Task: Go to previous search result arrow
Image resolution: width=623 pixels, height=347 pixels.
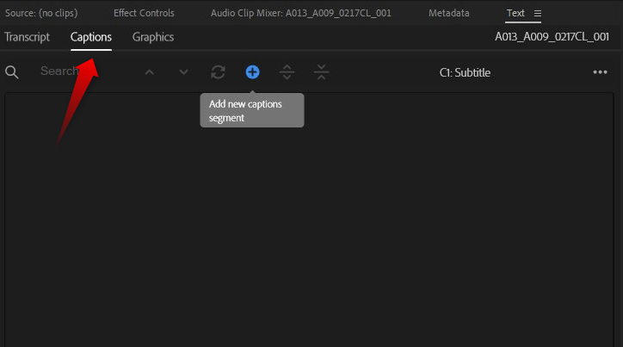Action: pos(149,72)
